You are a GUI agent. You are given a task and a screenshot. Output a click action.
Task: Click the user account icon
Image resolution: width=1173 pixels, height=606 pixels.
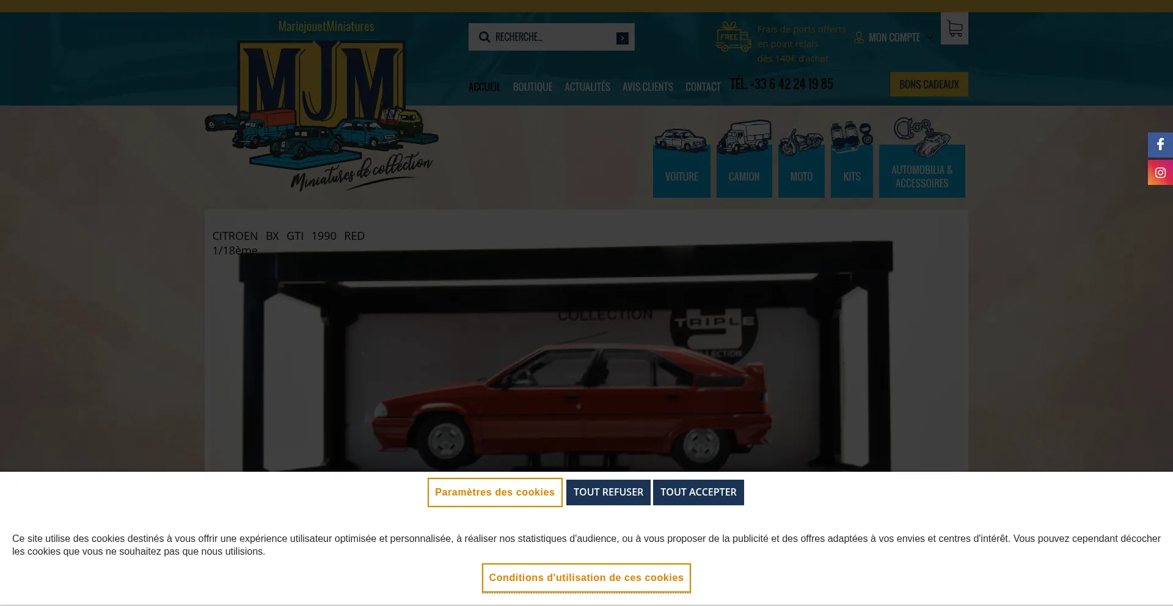pos(859,38)
